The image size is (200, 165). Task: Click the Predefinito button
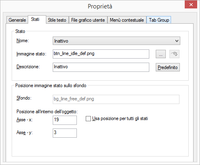[168, 67]
